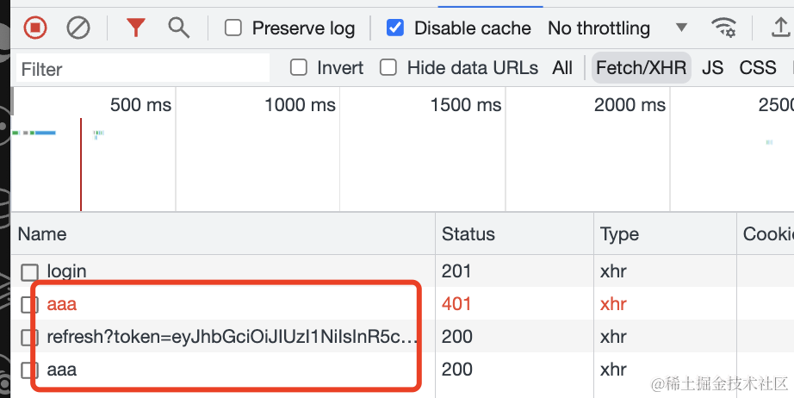Enable Preserve log checkbox
The height and width of the screenshot is (398, 794).
(233, 28)
